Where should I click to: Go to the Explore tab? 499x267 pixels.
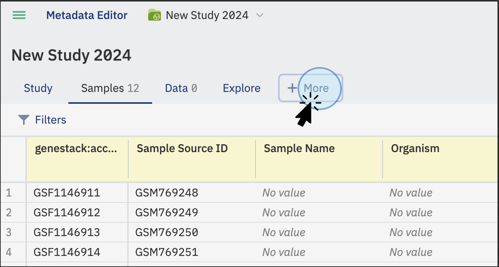click(242, 88)
